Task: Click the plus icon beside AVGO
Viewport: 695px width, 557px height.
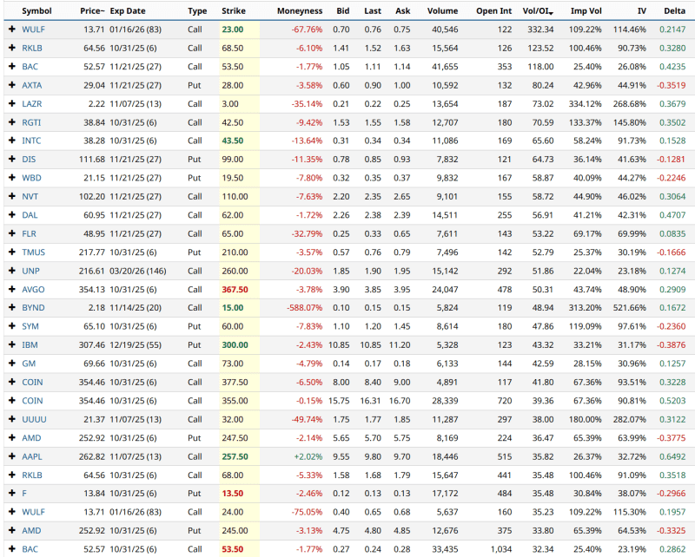Action: coord(11,289)
